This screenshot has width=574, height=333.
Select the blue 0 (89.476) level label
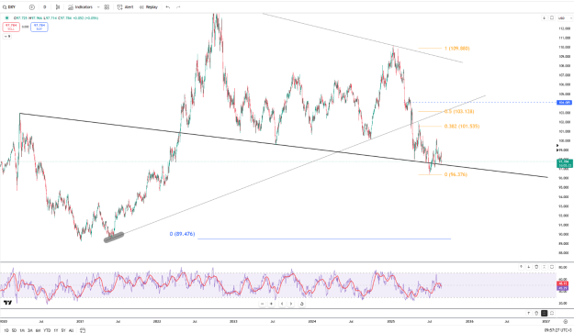pyautogui.click(x=182, y=234)
